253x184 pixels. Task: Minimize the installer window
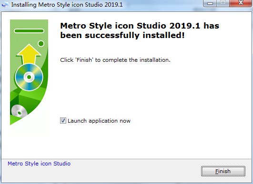coord(210,3)
